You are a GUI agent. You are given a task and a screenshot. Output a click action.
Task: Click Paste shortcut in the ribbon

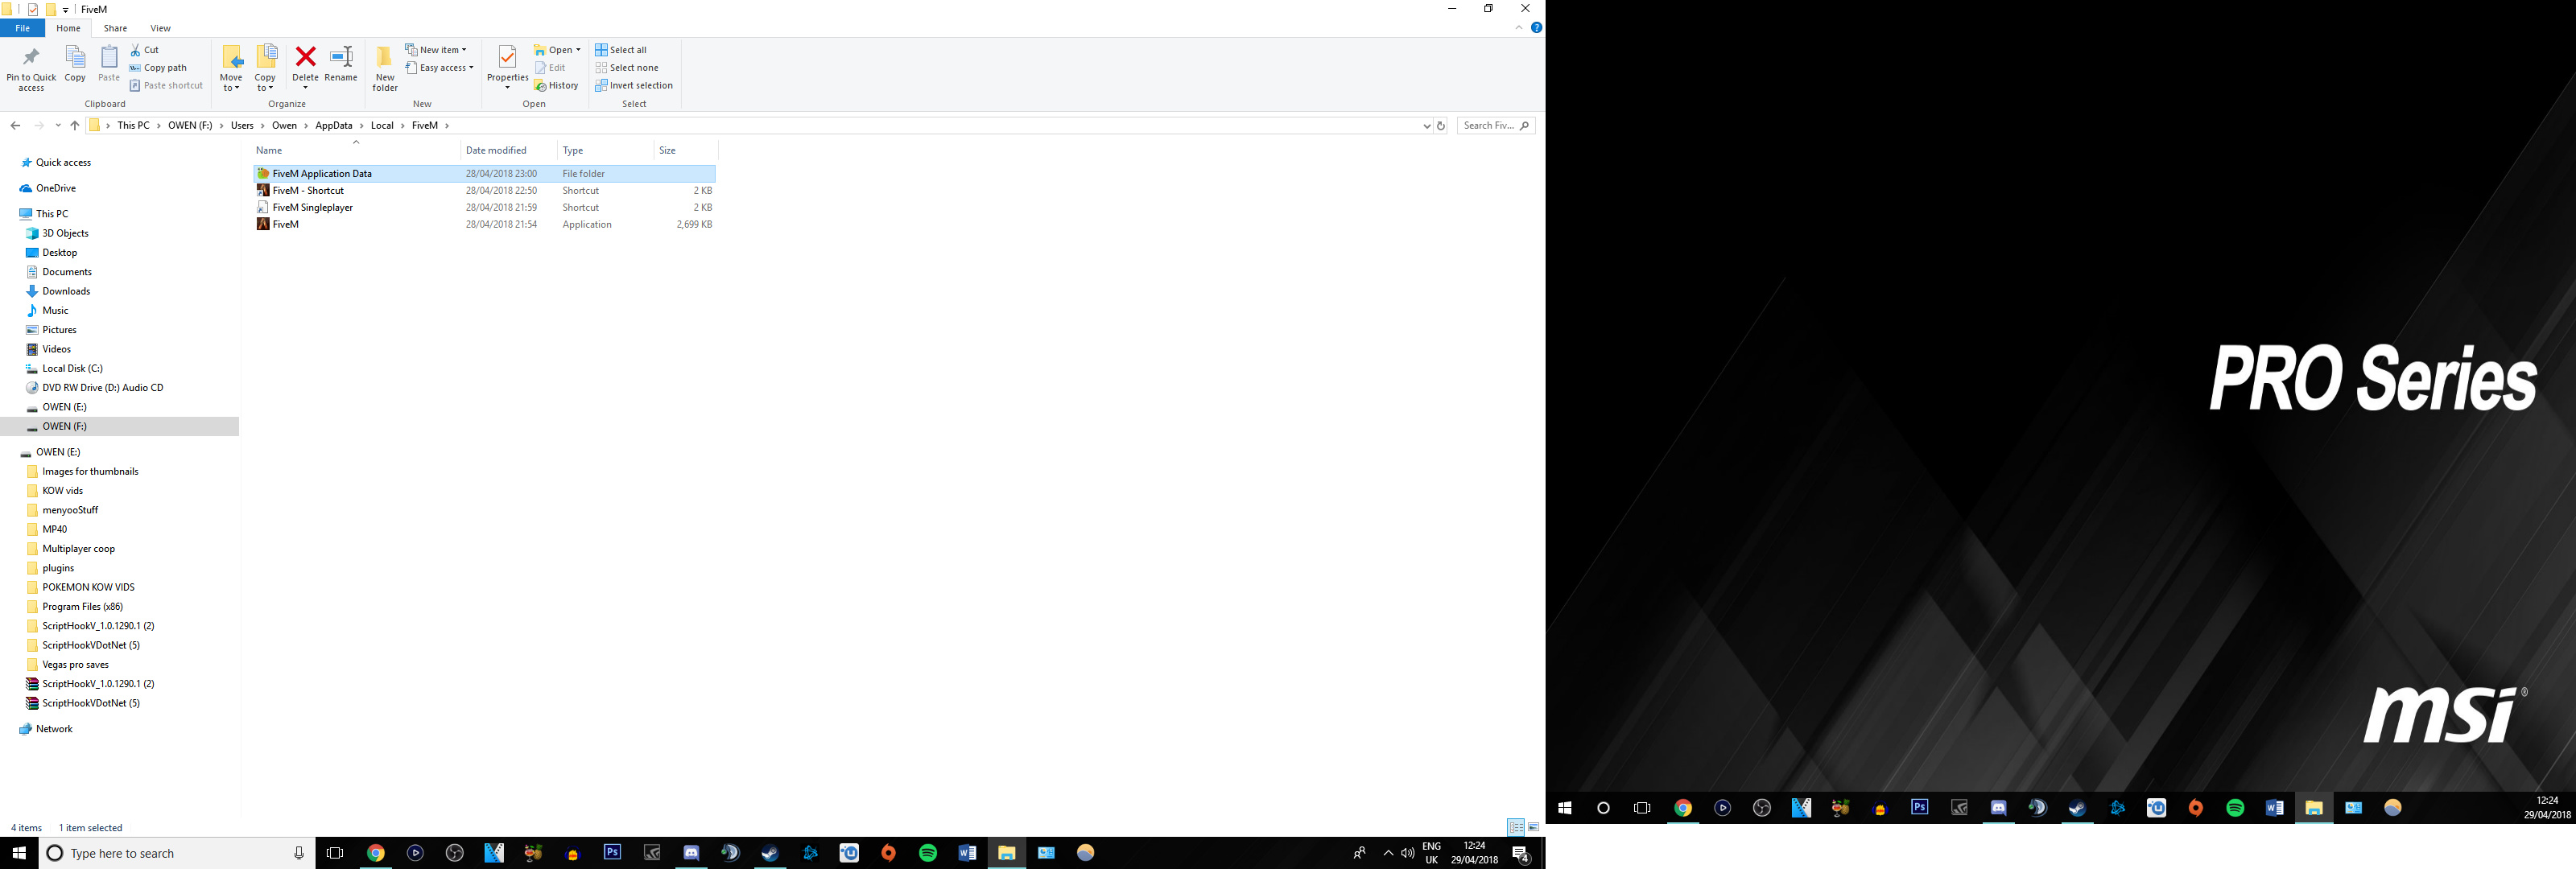pos(166,86)
